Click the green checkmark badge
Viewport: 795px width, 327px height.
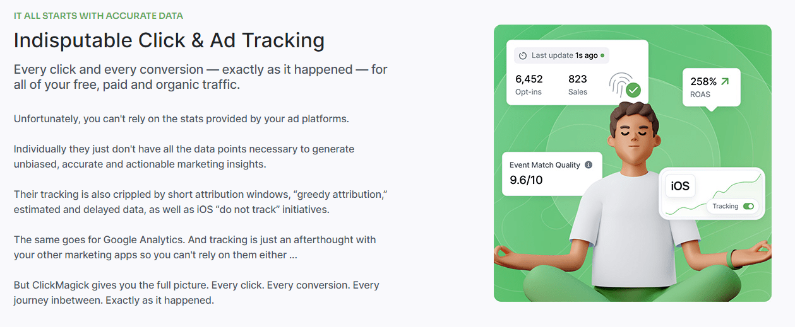633,90
